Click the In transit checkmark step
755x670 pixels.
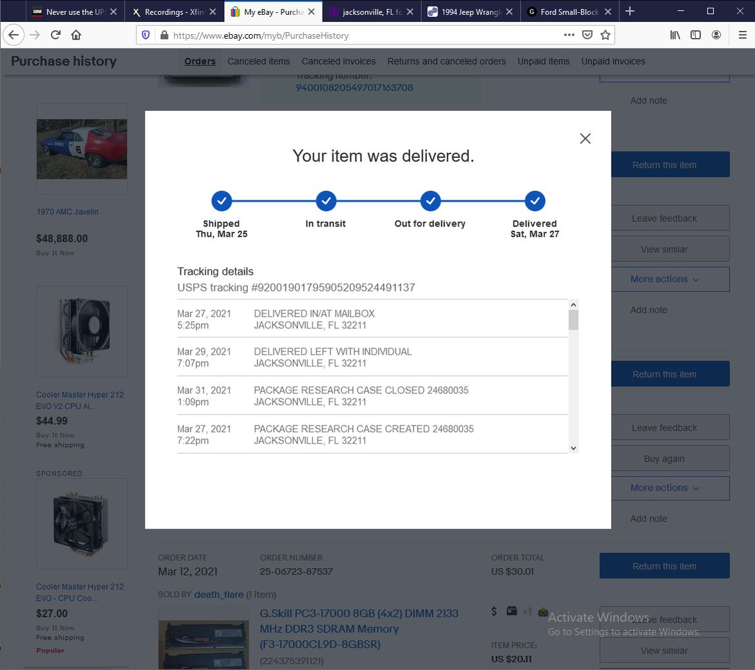pyautogui.click(x=326, y=201)
